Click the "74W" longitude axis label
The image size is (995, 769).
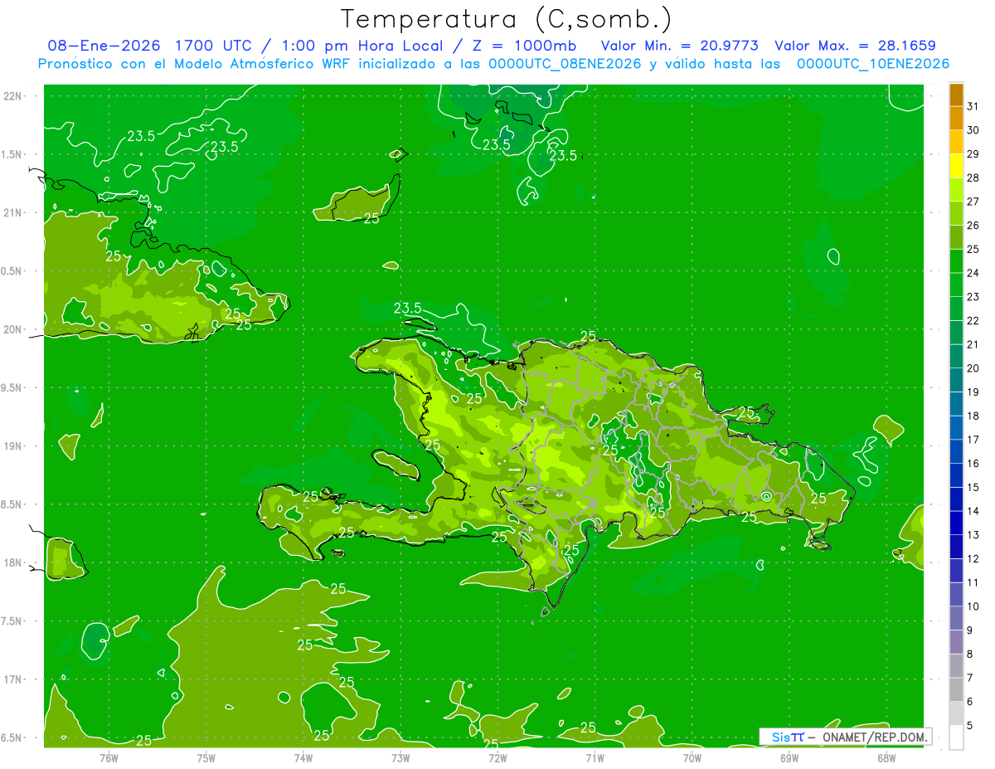point(303,757)
